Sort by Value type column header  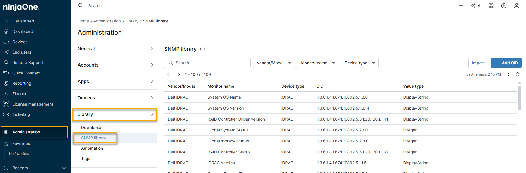[x=413, y=86]
